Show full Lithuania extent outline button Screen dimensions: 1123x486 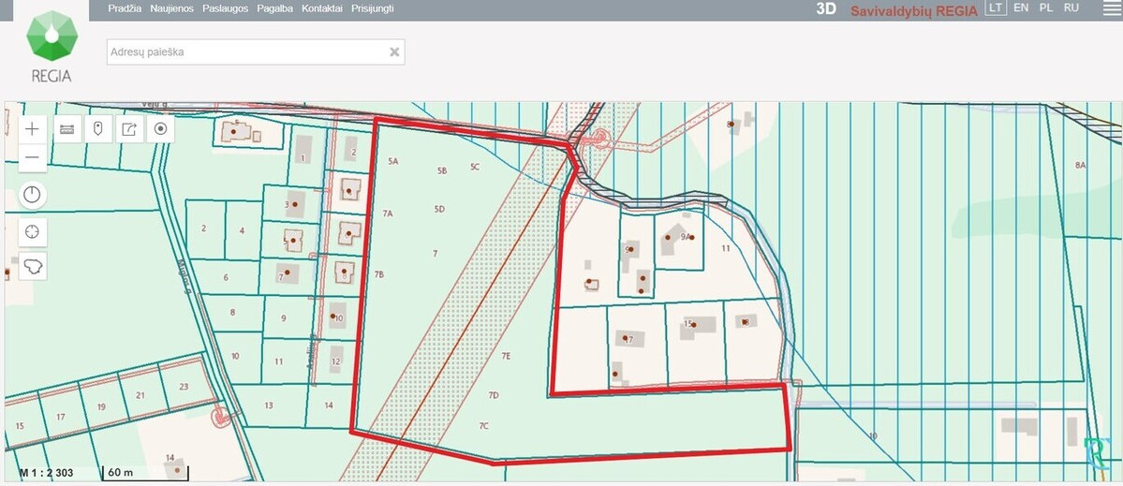[32, 266]
